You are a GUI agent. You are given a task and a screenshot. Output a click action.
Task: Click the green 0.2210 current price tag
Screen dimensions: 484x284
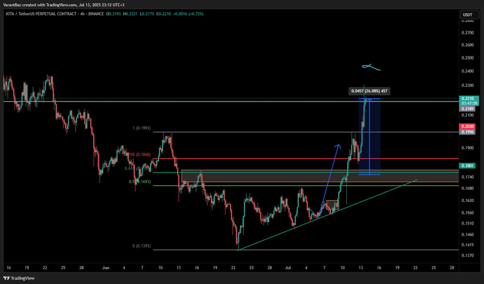[x=468, y=98]
